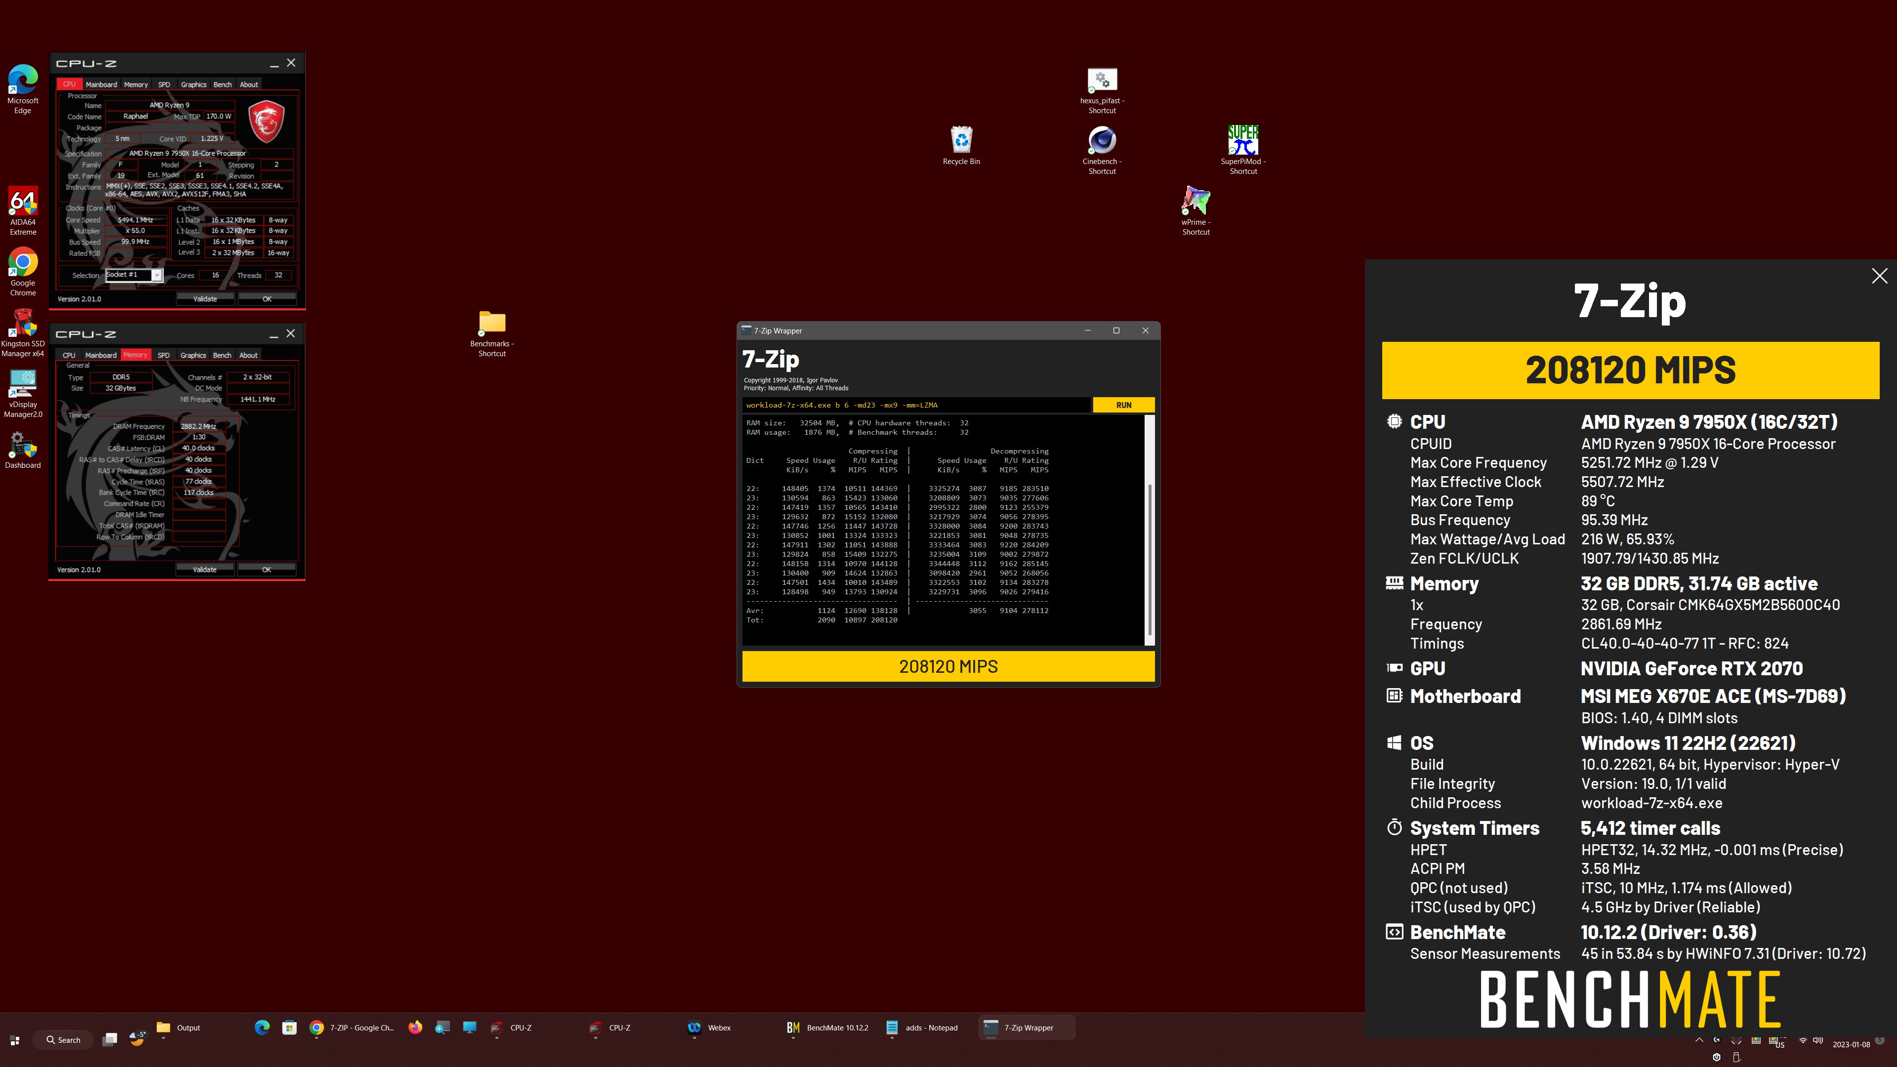The width and height of the screenshot is (1897, 1067).
Task: Select hexus_pifast shortcut icon
Action: [1102, 90]
